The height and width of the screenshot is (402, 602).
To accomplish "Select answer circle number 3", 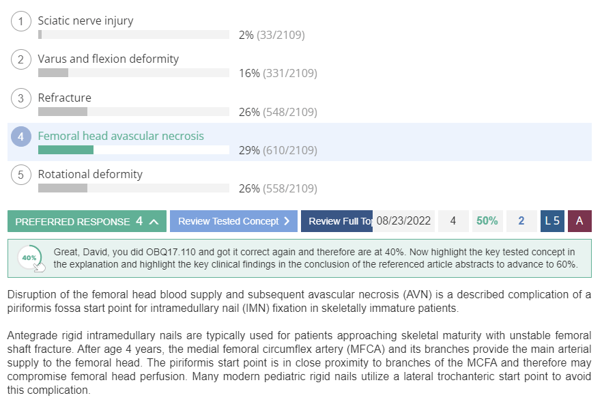I will (20, 98).
